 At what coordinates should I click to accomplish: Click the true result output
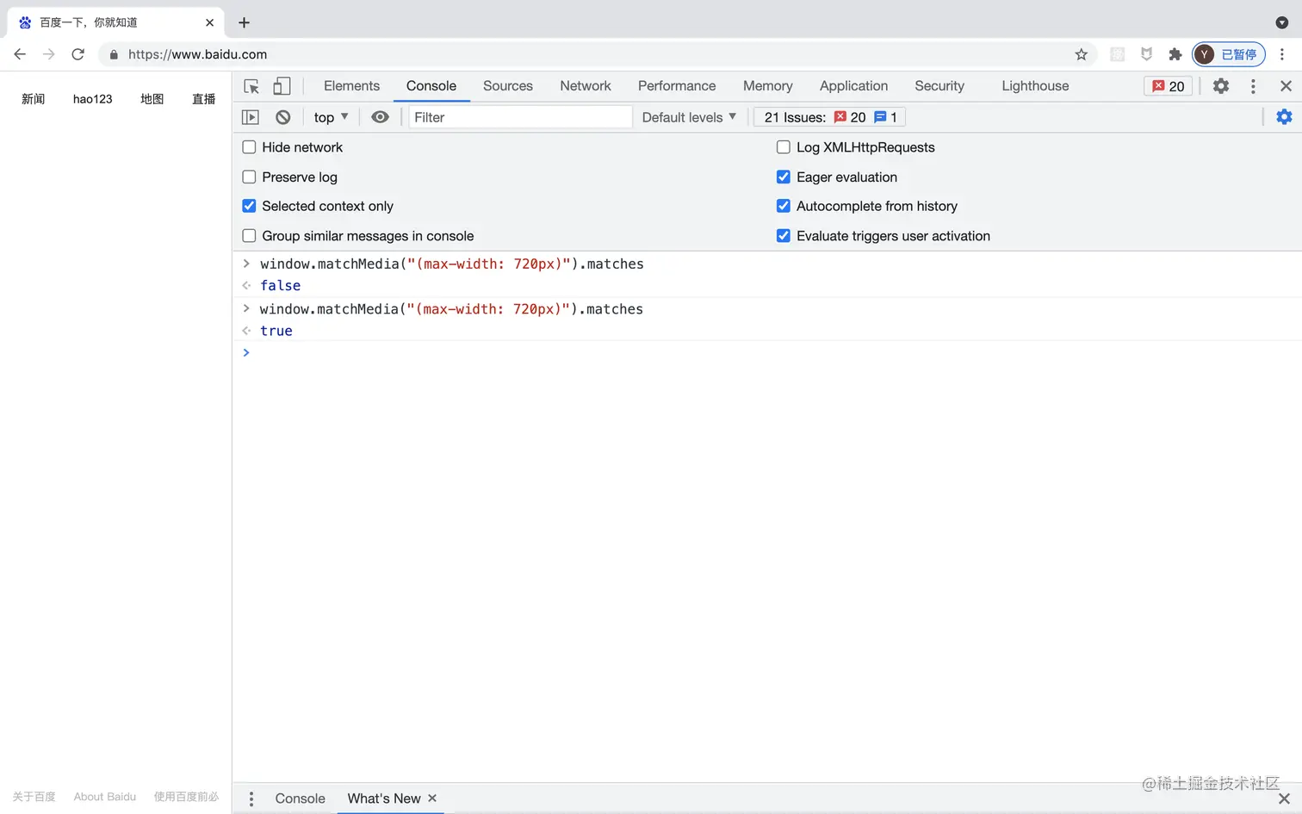click(276, 331)
